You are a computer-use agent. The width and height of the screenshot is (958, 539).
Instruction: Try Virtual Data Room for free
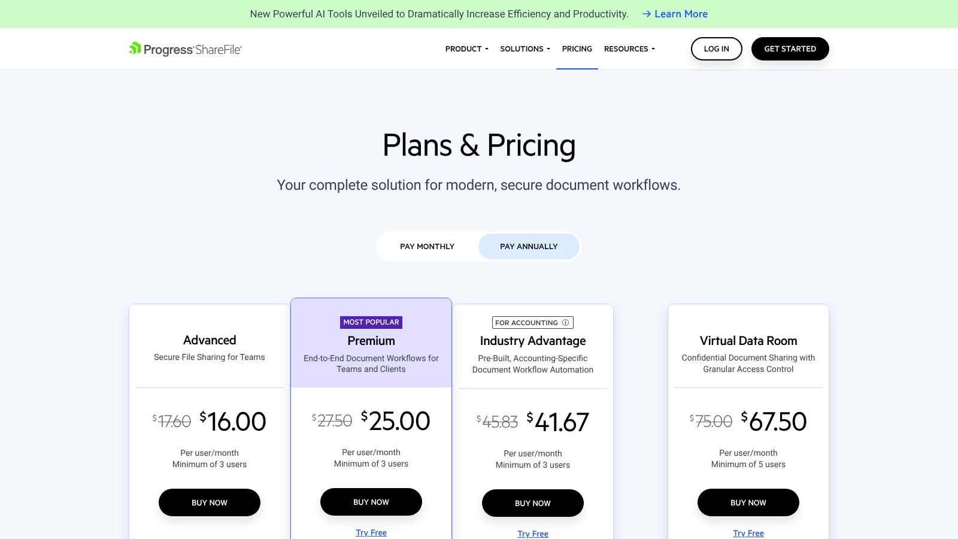748,533
